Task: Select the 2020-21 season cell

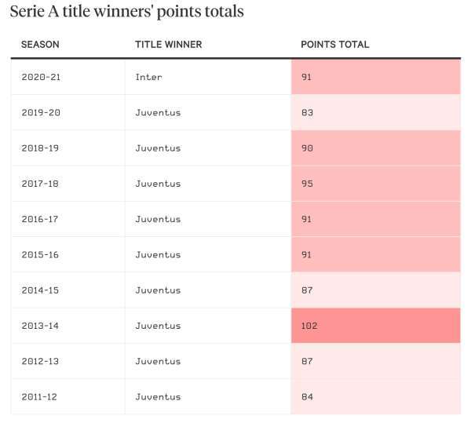Action: [68, 77]
